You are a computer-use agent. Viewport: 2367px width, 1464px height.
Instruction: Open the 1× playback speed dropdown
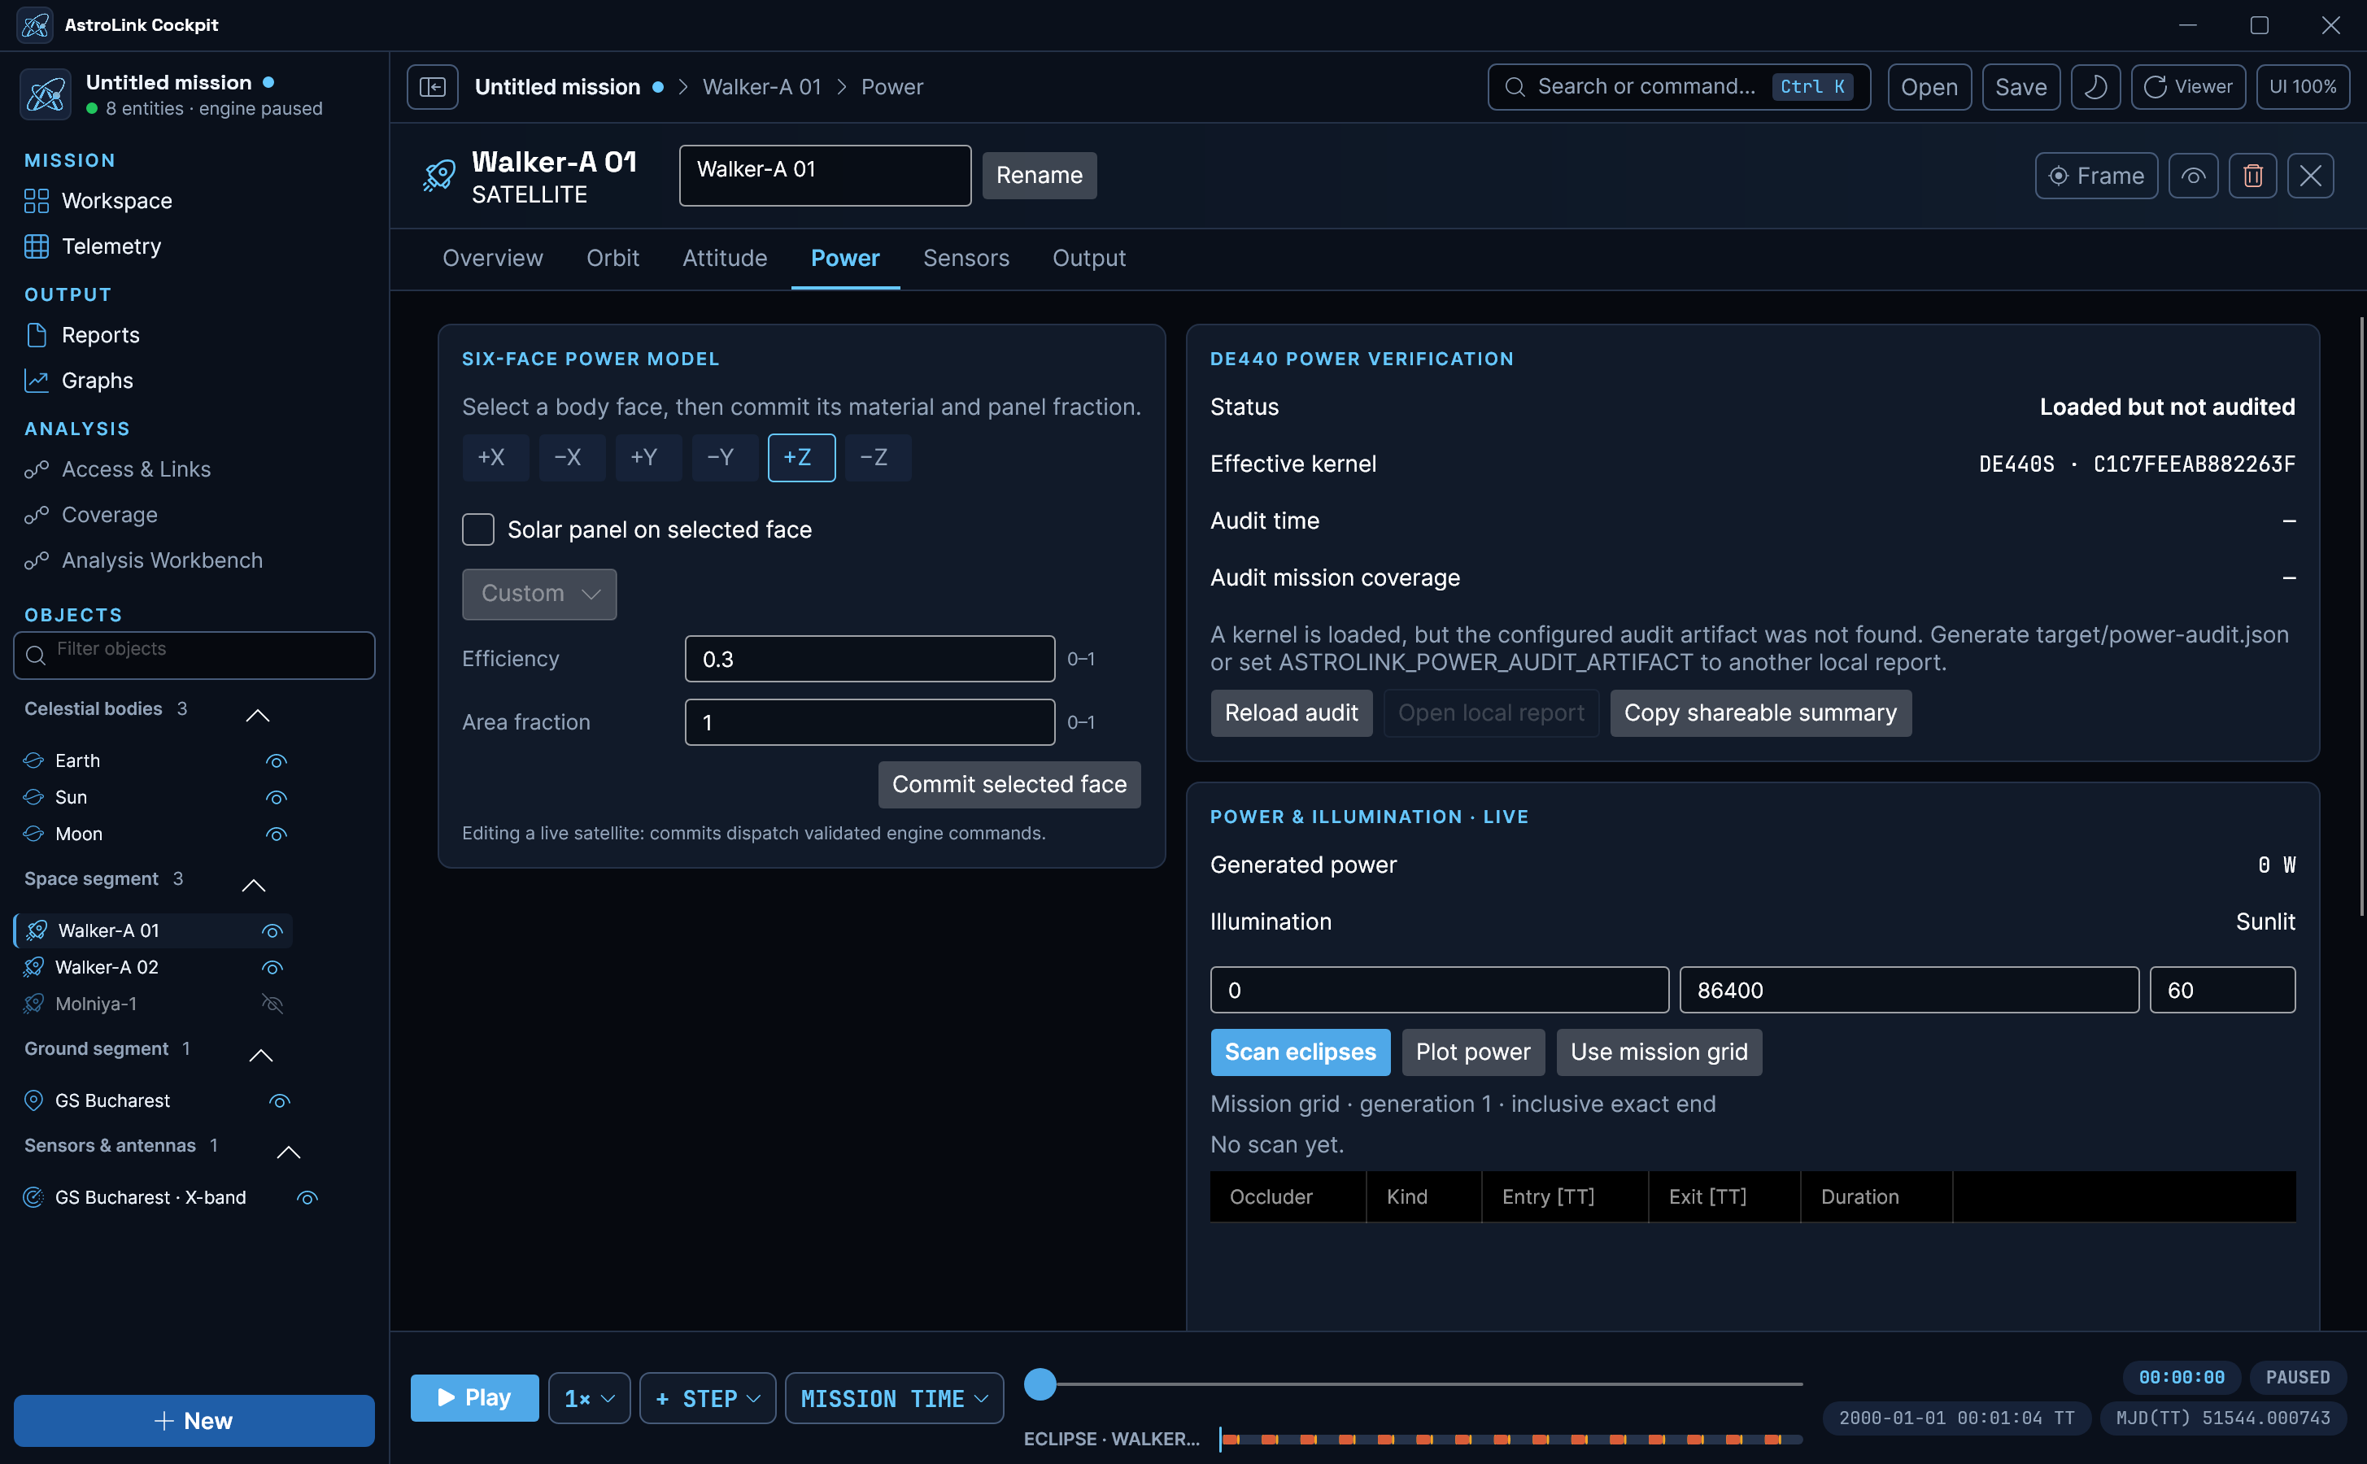(x=589, y=1398)
